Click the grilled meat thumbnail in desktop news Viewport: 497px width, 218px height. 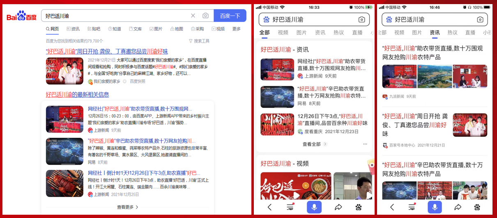click(64, 183)
